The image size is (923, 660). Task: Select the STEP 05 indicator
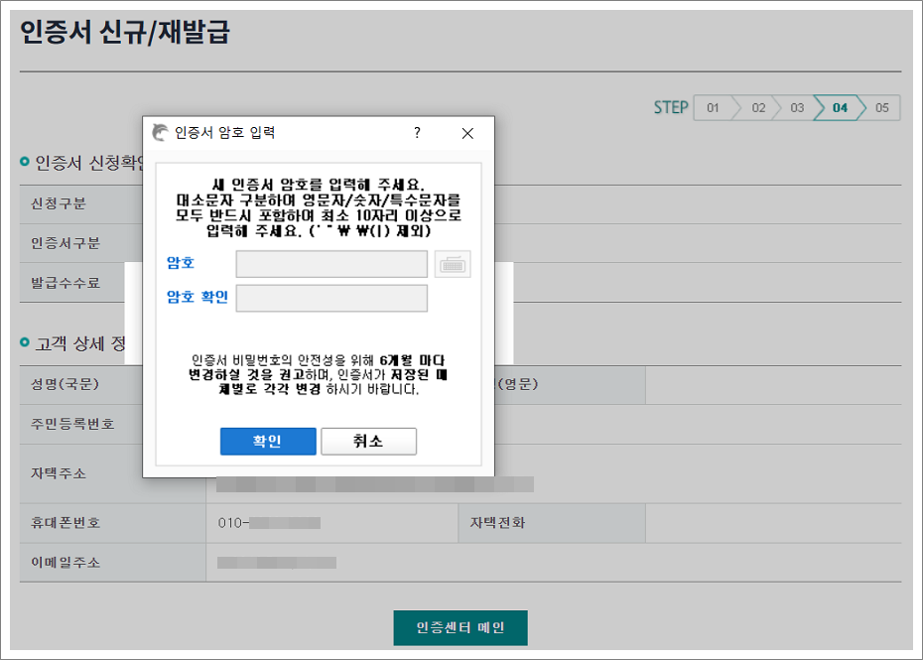click(x=879, y=107)
